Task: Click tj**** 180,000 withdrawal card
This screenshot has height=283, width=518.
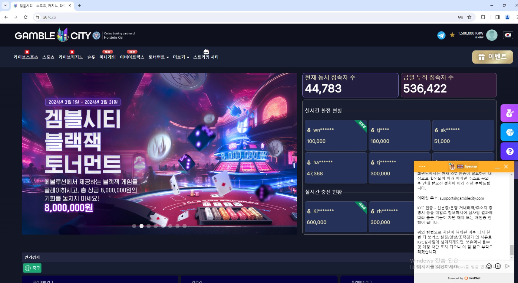Action: pos(399,135)
